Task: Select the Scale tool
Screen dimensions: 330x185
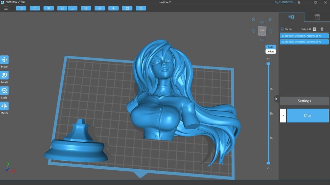Action: [x=4, y=91]
